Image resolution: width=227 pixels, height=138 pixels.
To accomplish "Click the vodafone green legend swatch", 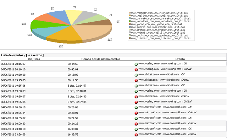I will [130, 21].
